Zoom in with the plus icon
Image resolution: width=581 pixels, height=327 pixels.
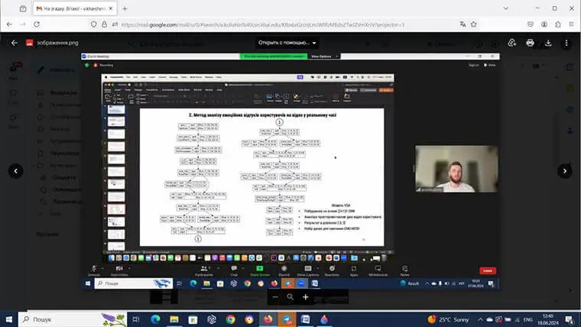click(305, 296)
